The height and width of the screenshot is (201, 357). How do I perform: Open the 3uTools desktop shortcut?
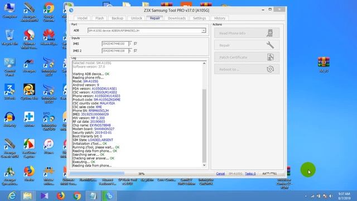click(9, 92)
